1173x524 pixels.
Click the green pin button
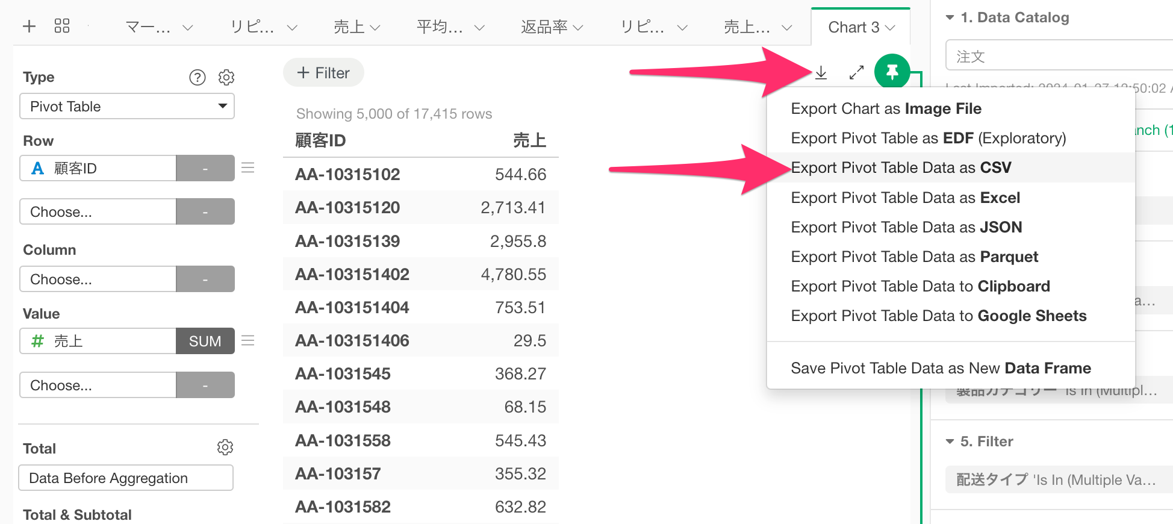(x=892, y=72)
